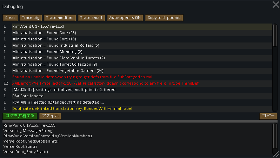Image resolution: width=280 pixels, height=158 pixels.
Task: Close the Debug log window
Action: 275,5
